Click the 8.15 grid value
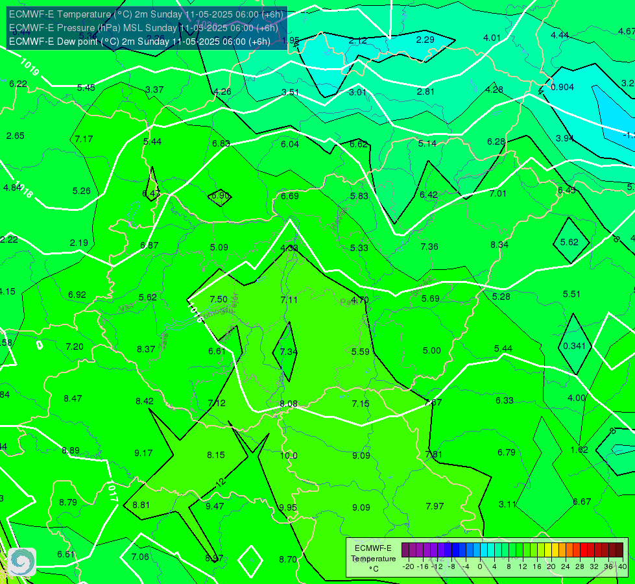Viewport: 635px width, 584px height. 216,455
